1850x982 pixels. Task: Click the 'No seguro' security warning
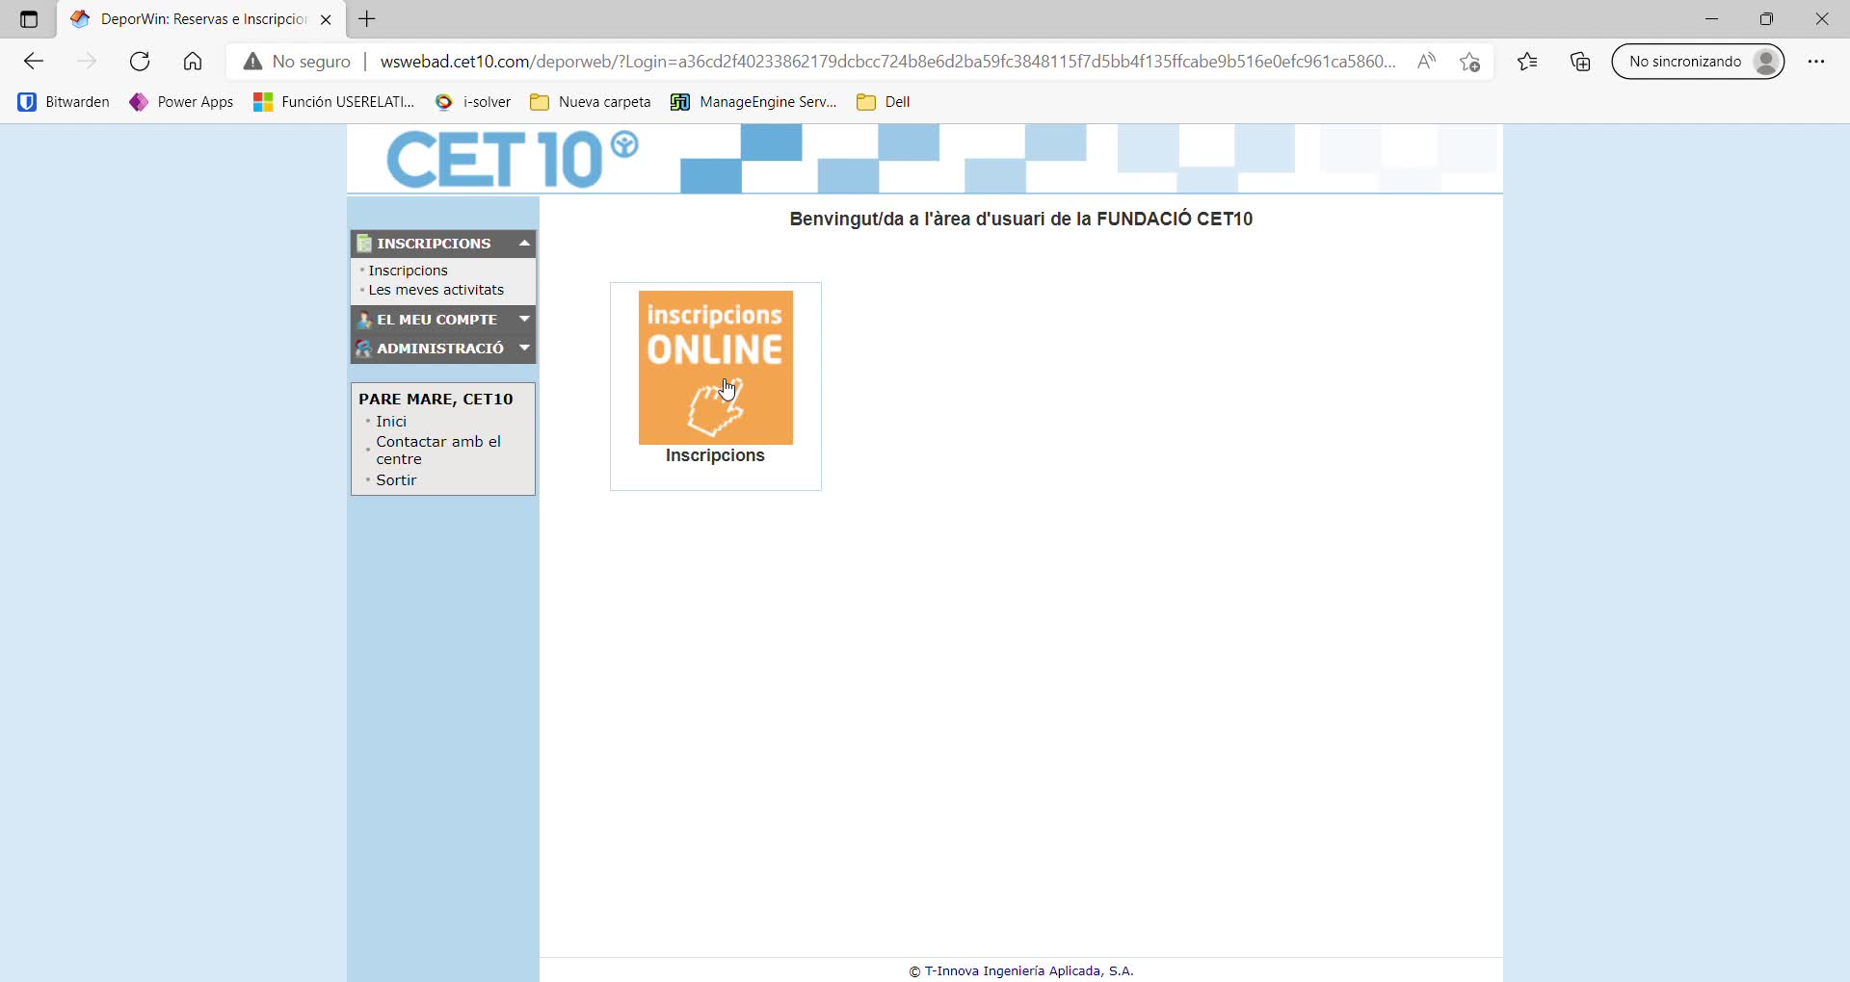[297, 62]
